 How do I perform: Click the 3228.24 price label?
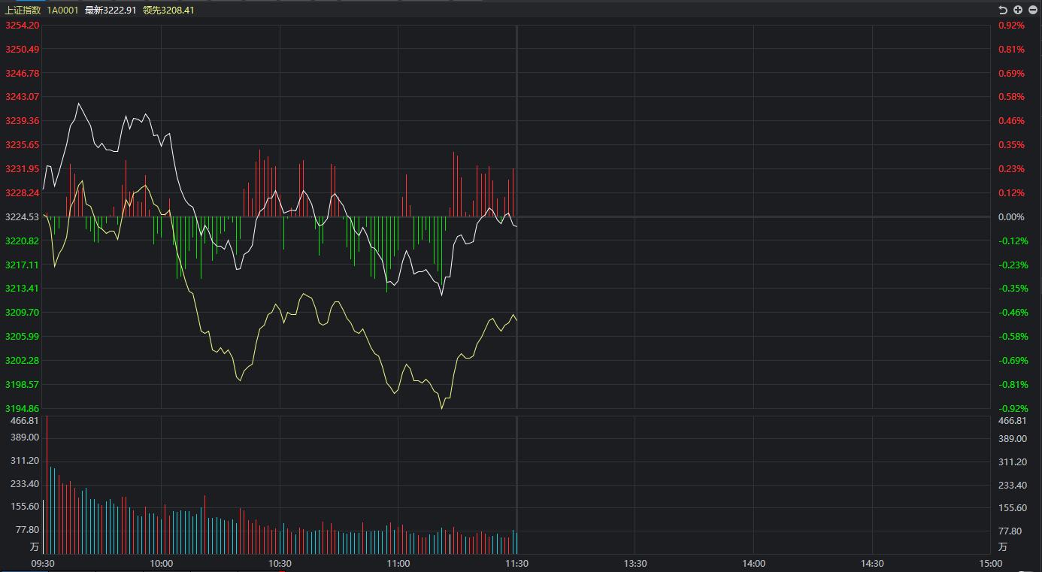(22, 193)
